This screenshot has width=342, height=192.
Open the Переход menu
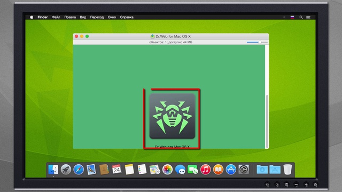[97, 17]
